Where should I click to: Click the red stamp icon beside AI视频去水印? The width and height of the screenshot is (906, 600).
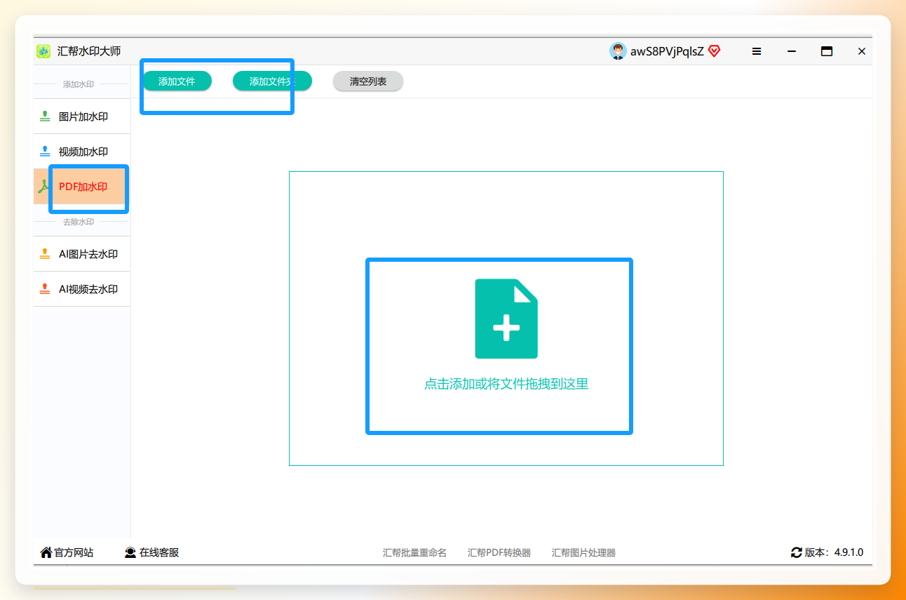point(45,289)
